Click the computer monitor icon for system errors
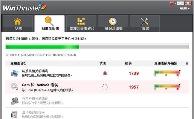 (x=15, y=73)
